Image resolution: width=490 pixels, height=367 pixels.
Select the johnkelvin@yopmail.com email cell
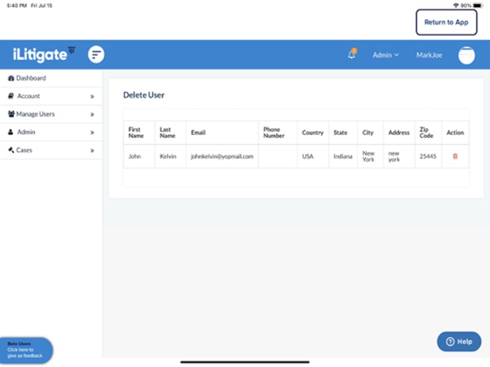point(222,157)
